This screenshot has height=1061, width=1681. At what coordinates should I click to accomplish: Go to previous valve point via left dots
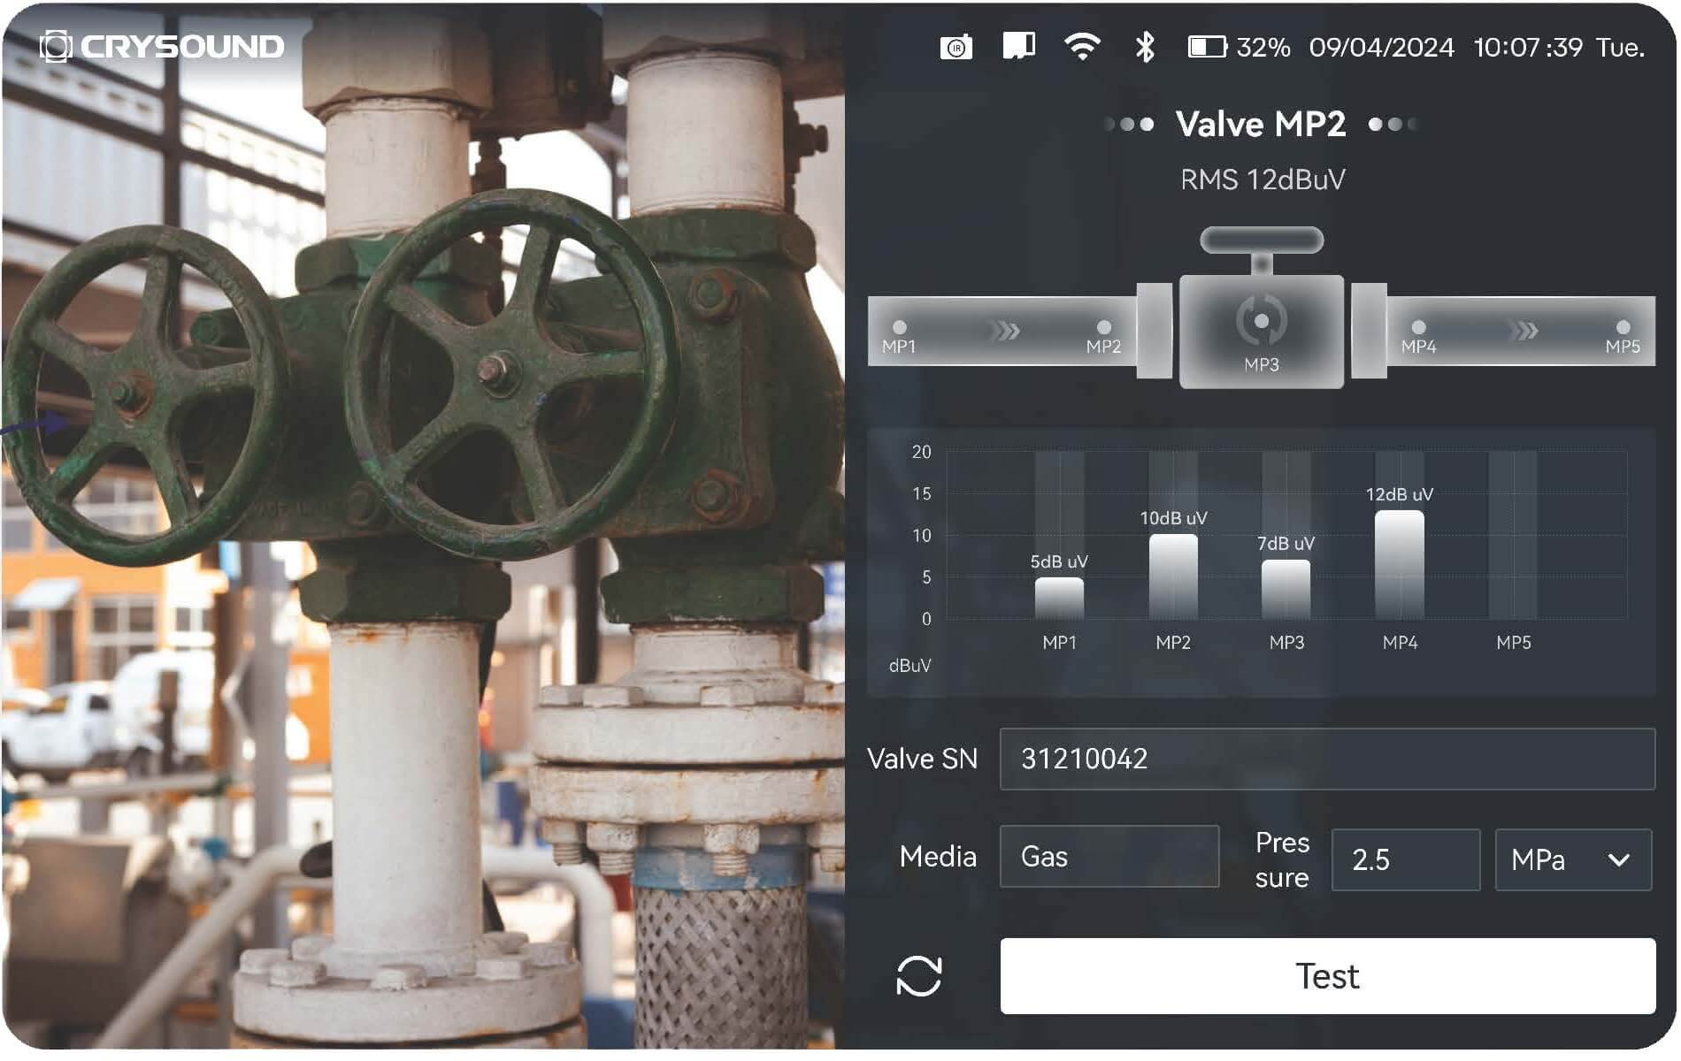coord(1130,125)
